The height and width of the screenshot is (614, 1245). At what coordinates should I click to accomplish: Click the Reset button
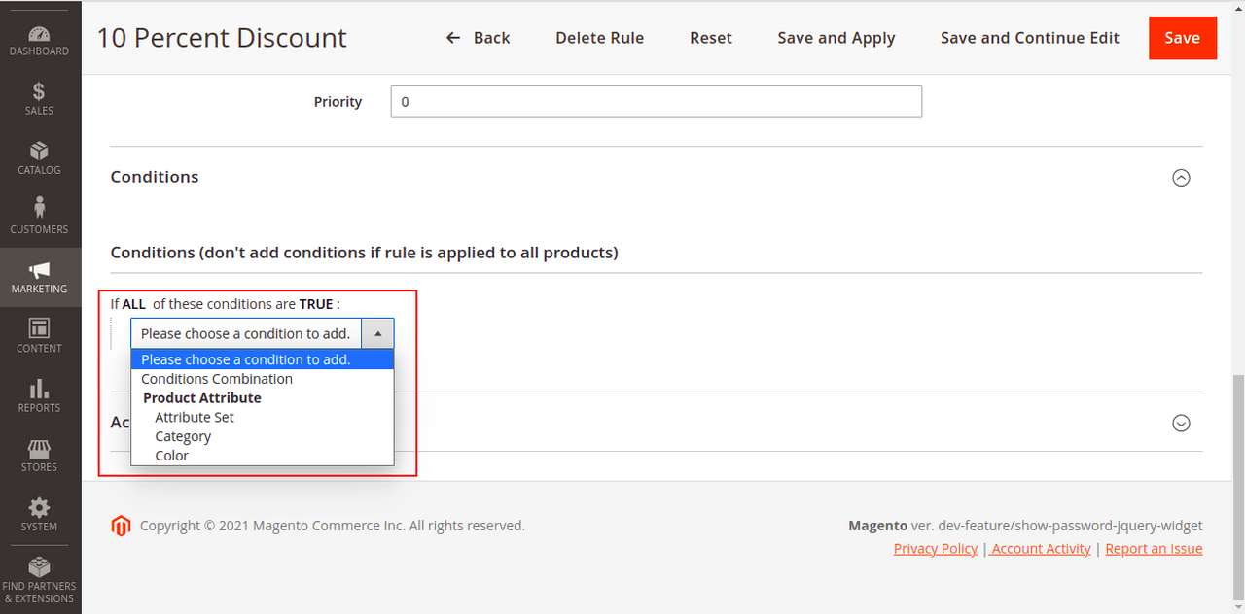711,38
